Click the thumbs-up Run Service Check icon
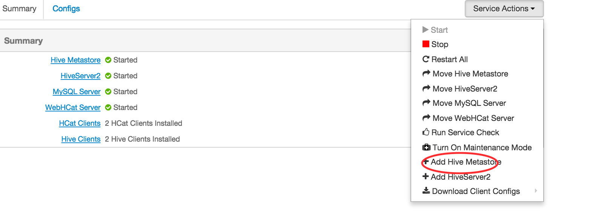 (x=426, y=132)
